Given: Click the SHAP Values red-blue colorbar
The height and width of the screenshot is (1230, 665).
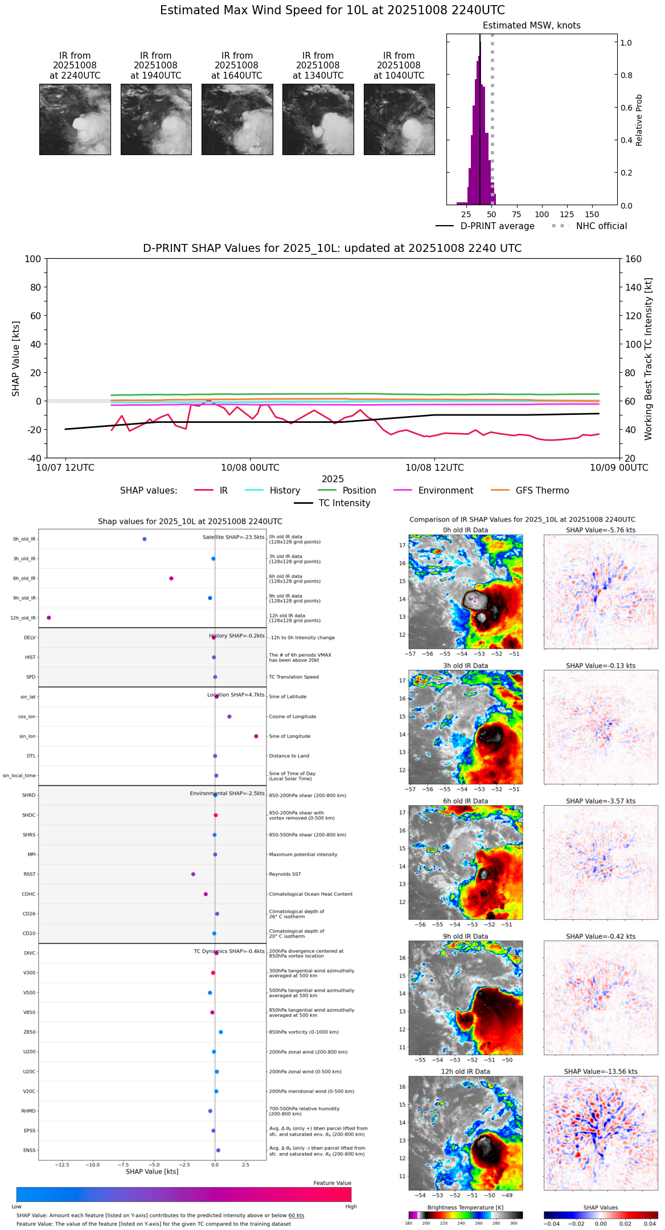Looking at the screenshot, I should point(601,1215).
